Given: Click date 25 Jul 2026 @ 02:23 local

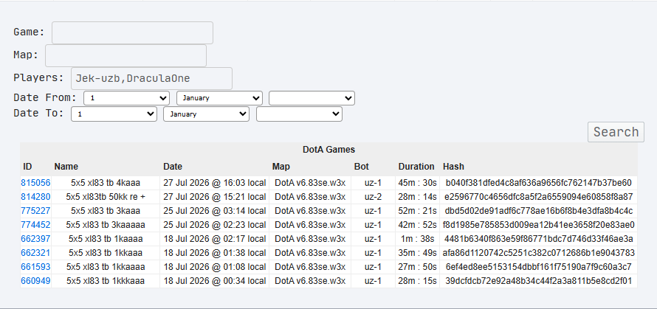Looking at the screenshot, I should [215, 225].
